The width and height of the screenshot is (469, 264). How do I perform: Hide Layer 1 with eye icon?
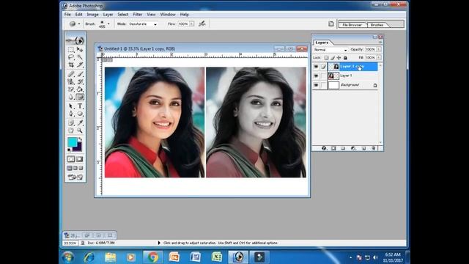point(316,76)
